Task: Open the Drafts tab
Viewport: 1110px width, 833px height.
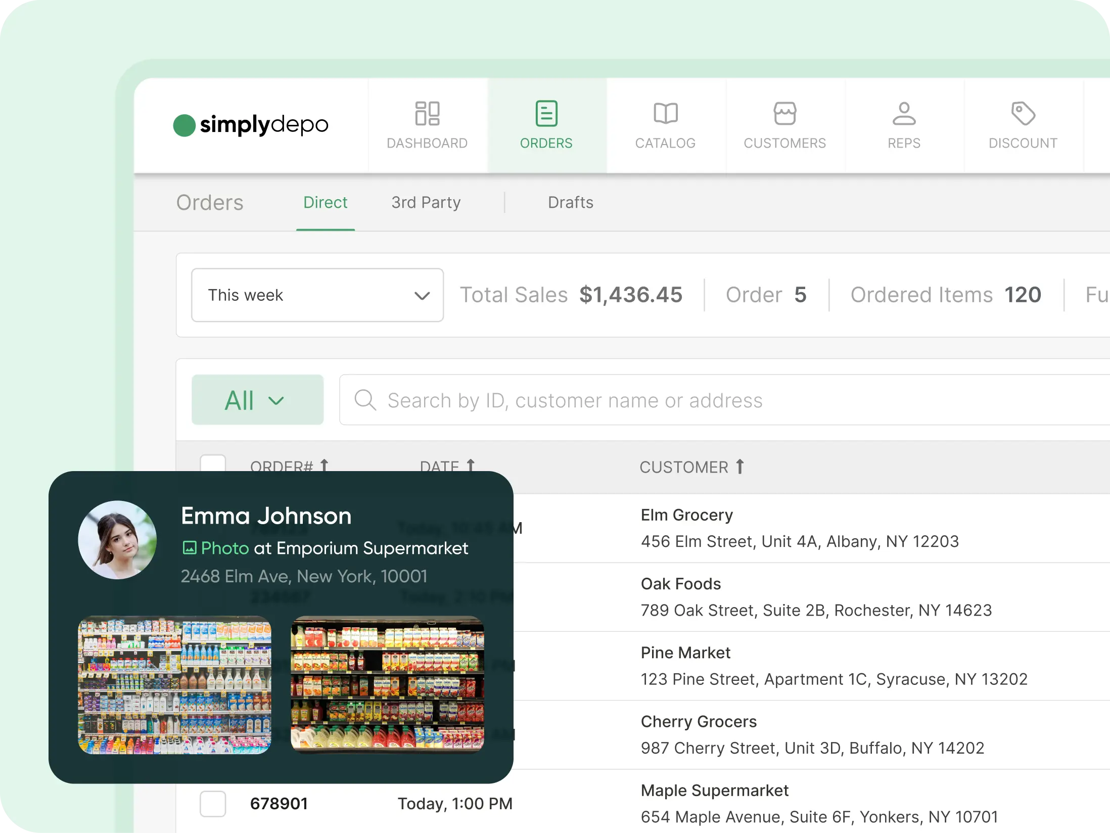Action: (x=570, y=202)
